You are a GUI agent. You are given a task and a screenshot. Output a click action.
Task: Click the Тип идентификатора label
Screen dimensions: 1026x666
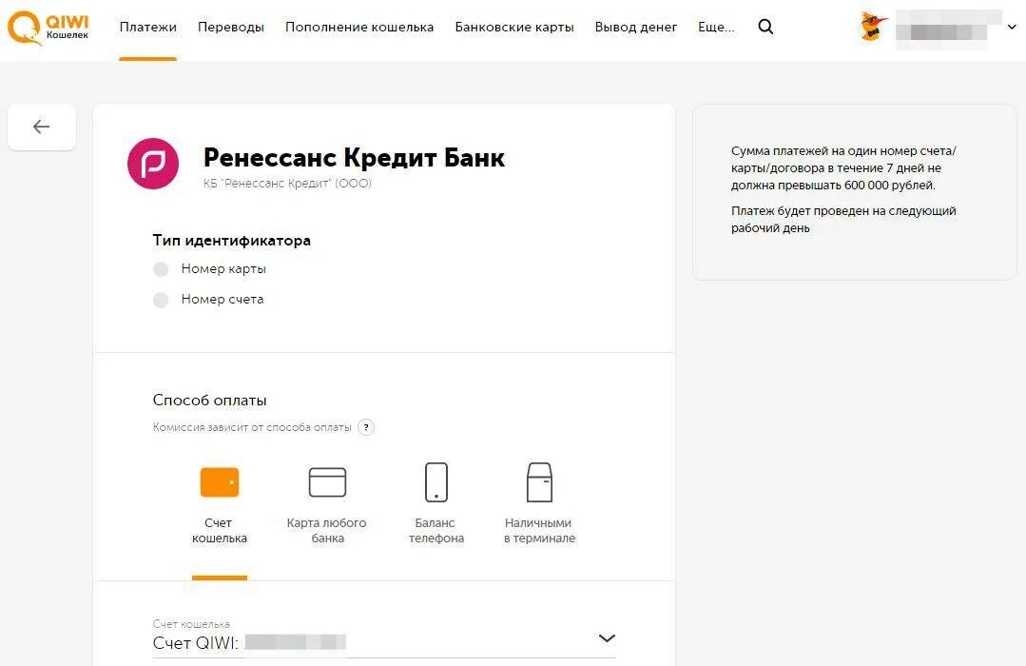pyautogui.click(x=232, y=241)
